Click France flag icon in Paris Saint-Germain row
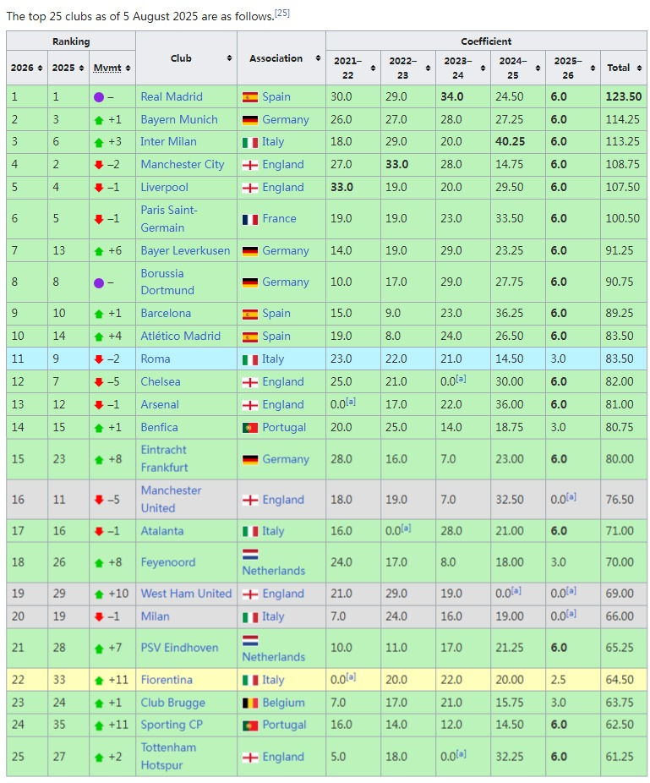The height and width of the screenshot is (783, 650). [250, 219]
